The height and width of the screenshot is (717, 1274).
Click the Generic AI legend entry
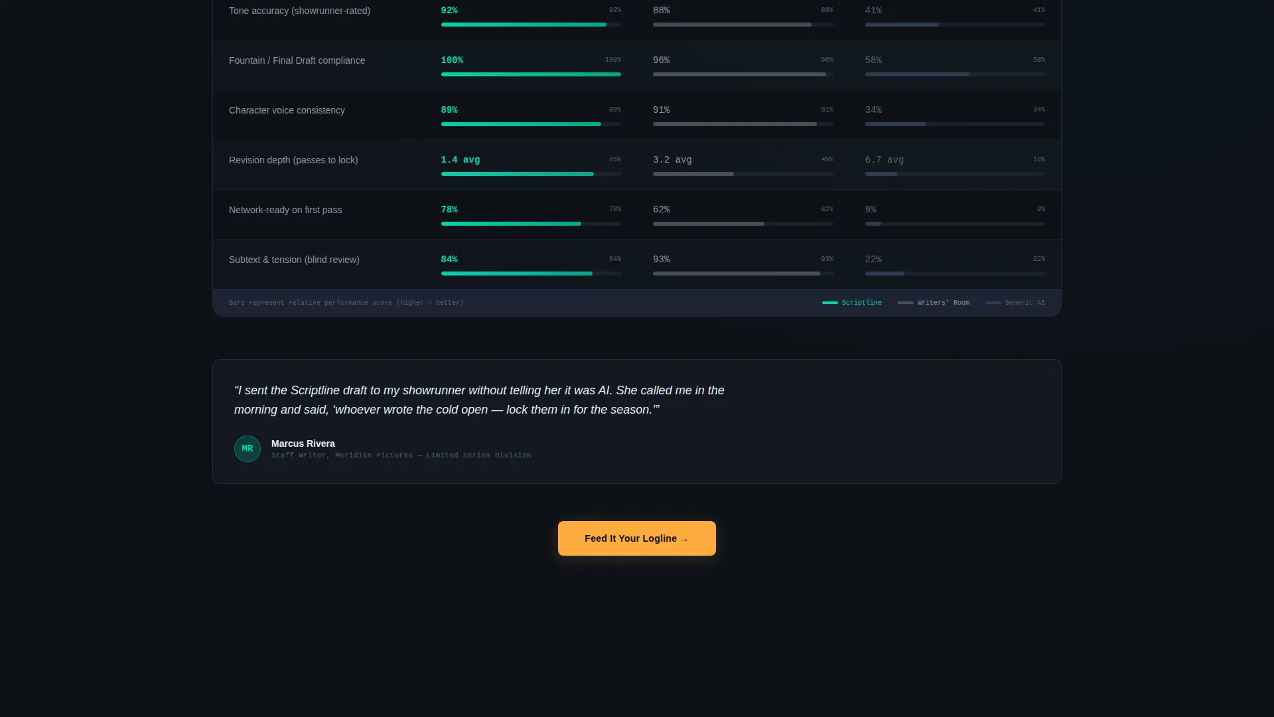coord(1015,303)
